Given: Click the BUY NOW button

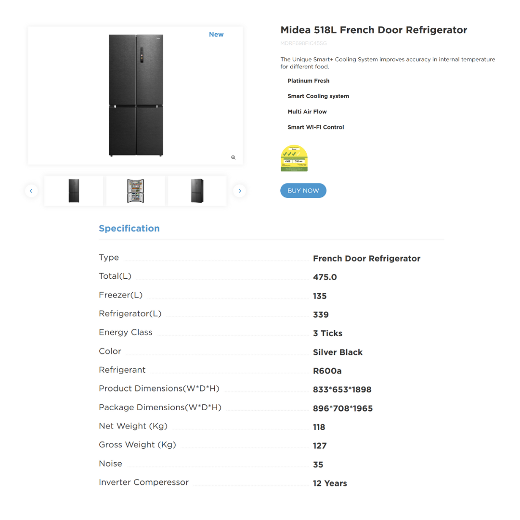Looking at the screenshot, I should (303, 190).
